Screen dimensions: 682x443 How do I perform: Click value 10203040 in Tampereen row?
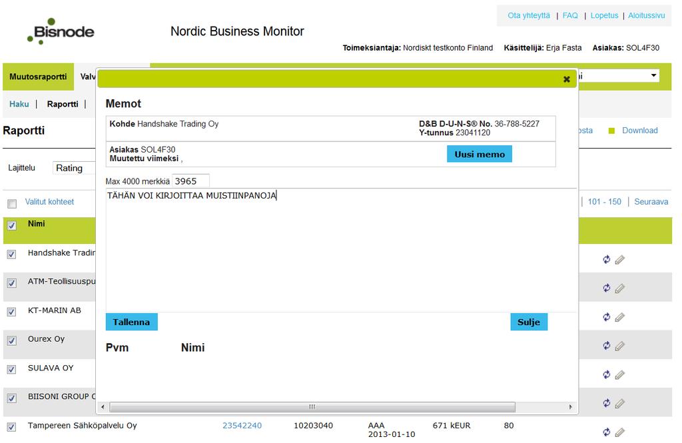[313, 426]
